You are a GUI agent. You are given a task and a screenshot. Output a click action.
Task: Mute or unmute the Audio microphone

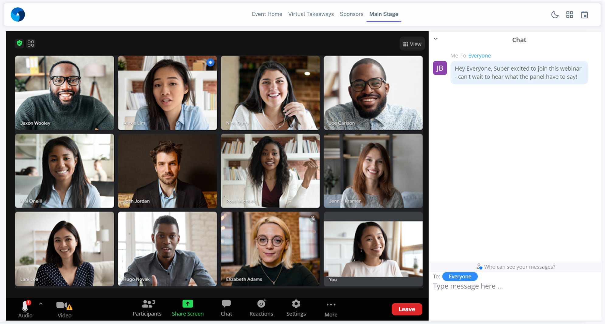click(25, 309)
